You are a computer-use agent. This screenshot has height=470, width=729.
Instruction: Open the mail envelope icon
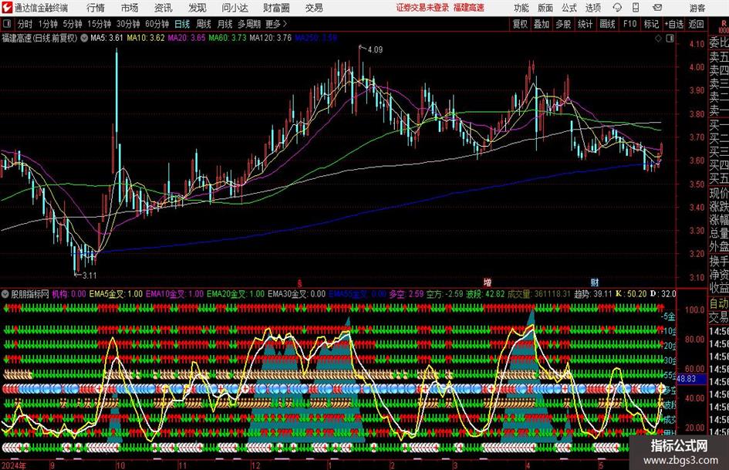(657, 8)
